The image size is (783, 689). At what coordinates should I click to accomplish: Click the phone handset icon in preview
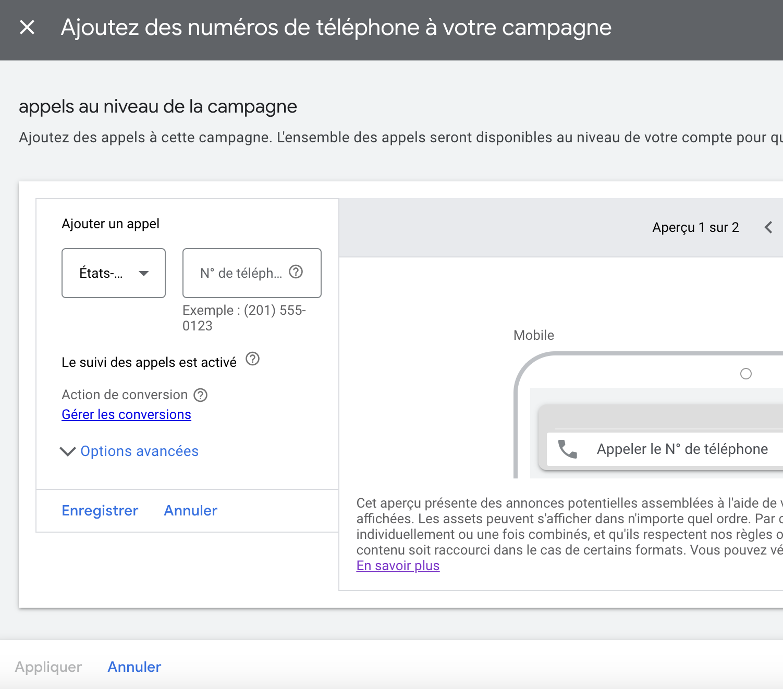pyautogui.click(x=568, y=449)
